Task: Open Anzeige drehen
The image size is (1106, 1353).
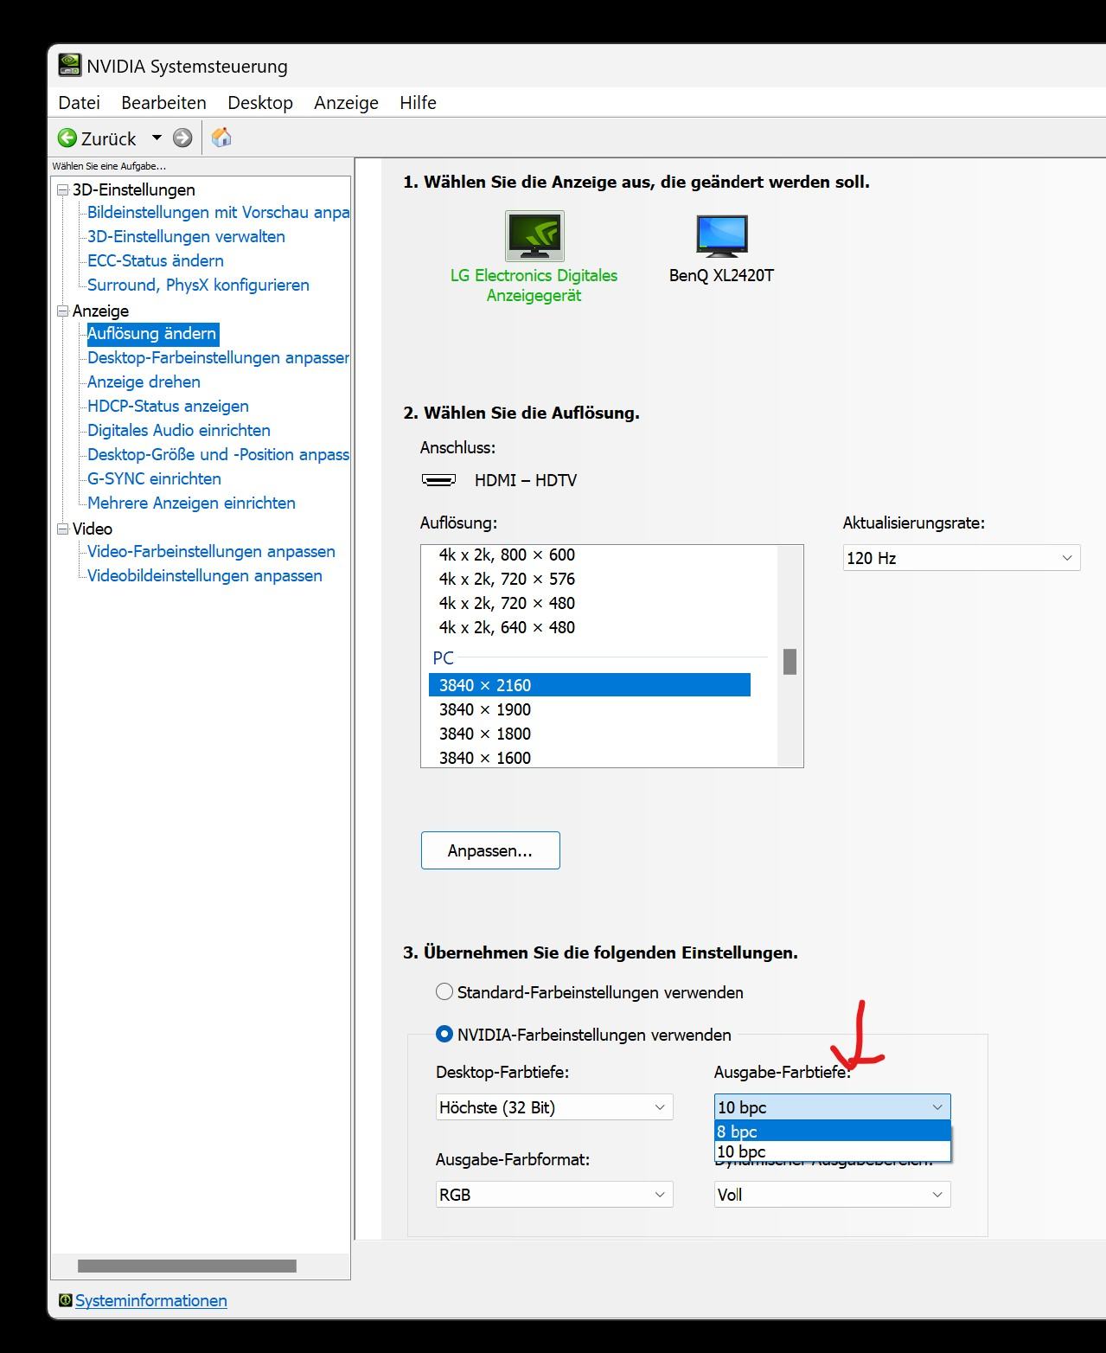Action: click(x=144, y=382)
